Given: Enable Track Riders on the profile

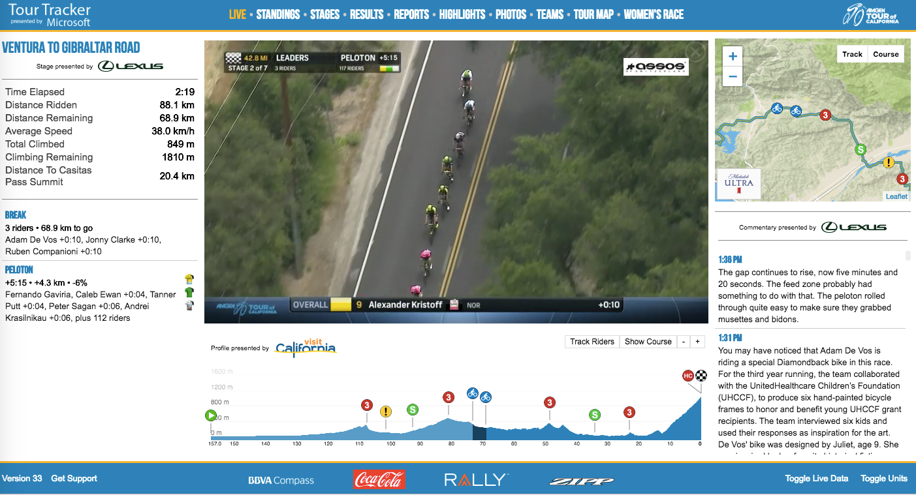Looking at the screenshot, I should (592, 342).
